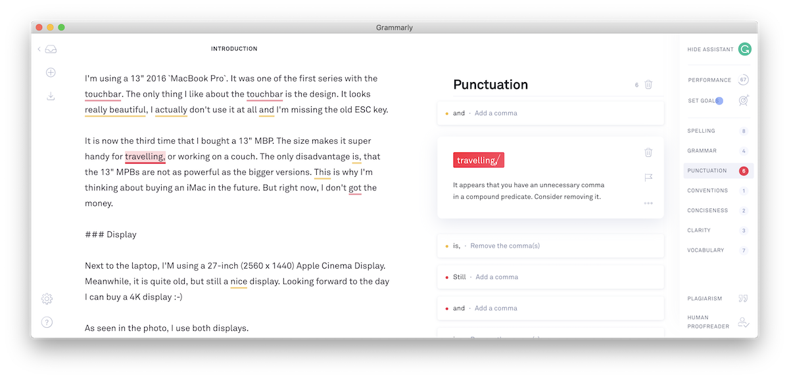Click the blue dot next to Set Goals
The height and width of the screenshot is (379, 789).
(719, 100)
